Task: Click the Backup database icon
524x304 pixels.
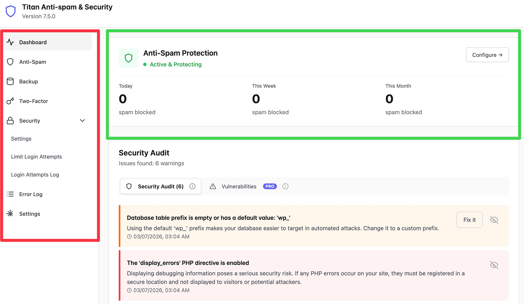Action: click(x=10, y=81)
